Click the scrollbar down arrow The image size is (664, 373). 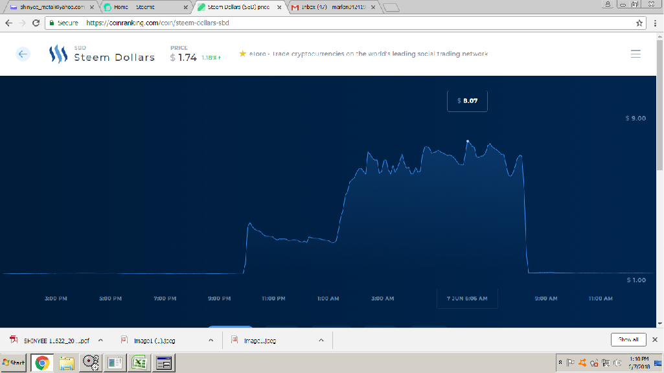(x=659, y=324)
